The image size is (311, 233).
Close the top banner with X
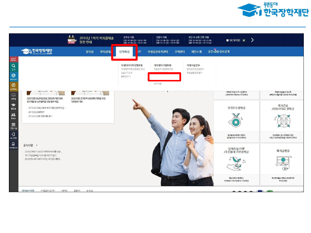coord(244,40)
